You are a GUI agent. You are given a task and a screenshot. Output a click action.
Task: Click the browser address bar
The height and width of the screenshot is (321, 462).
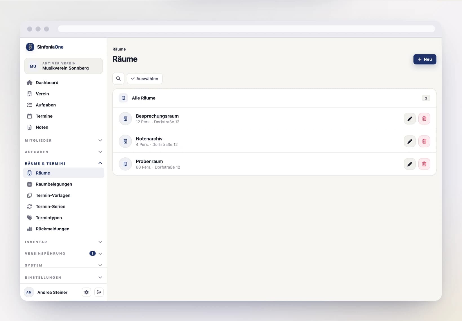click(x=246, y=29)
